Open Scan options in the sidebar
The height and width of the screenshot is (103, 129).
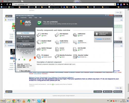point(26,41)
